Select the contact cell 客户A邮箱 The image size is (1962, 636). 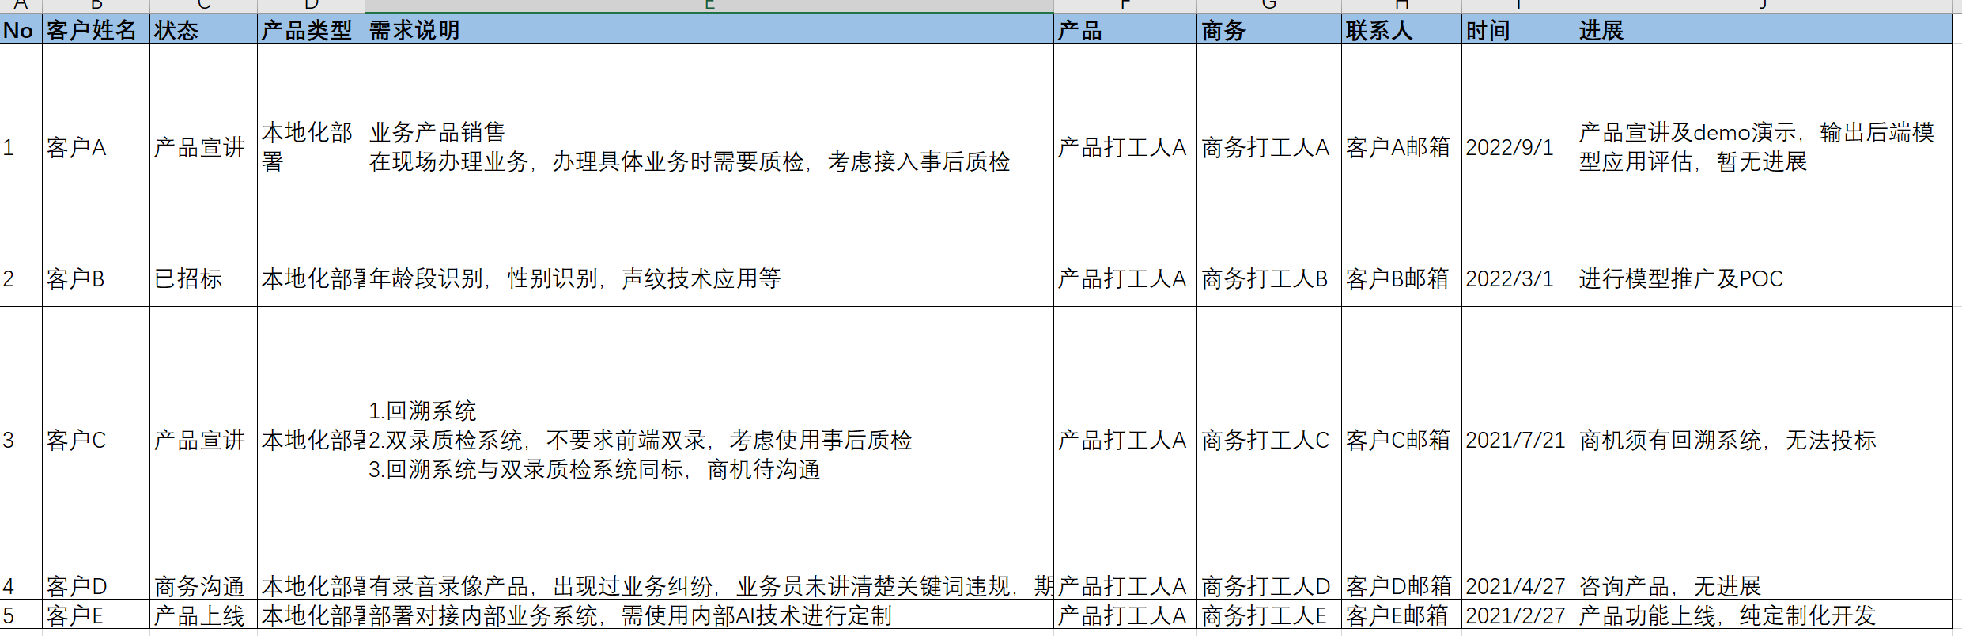pos(1401,146)
